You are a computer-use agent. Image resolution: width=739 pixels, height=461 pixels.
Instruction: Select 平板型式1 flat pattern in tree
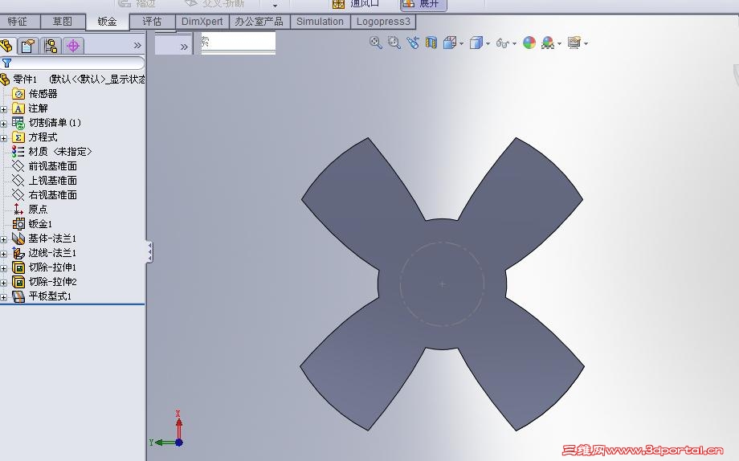point(50,296)
